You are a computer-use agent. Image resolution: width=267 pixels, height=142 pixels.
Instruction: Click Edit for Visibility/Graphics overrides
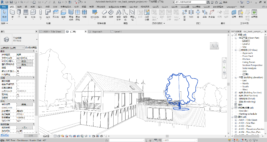click(x=24, y=61)
